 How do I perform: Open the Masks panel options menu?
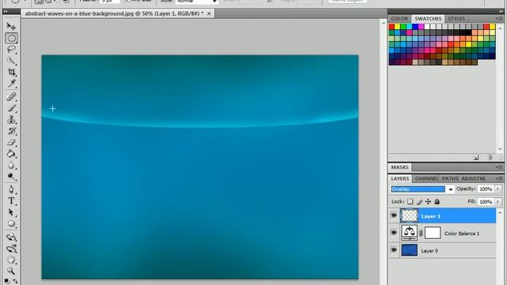click(x=499, y=167)
